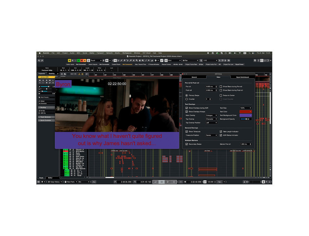Open the Text Size 100% dropdown
The width and height of the screenshot is (309, 236).
click(x=245, y=108)
